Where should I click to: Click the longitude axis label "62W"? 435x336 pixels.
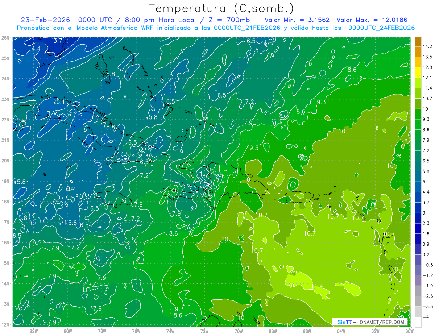(375, 331)
